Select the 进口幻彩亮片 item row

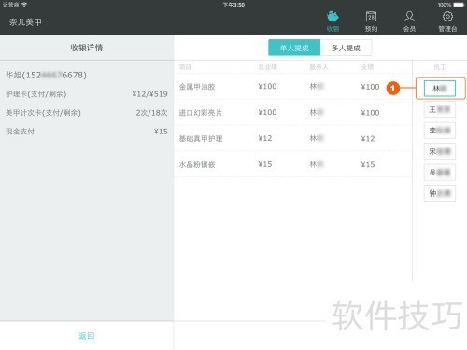[x=292, y=113]
